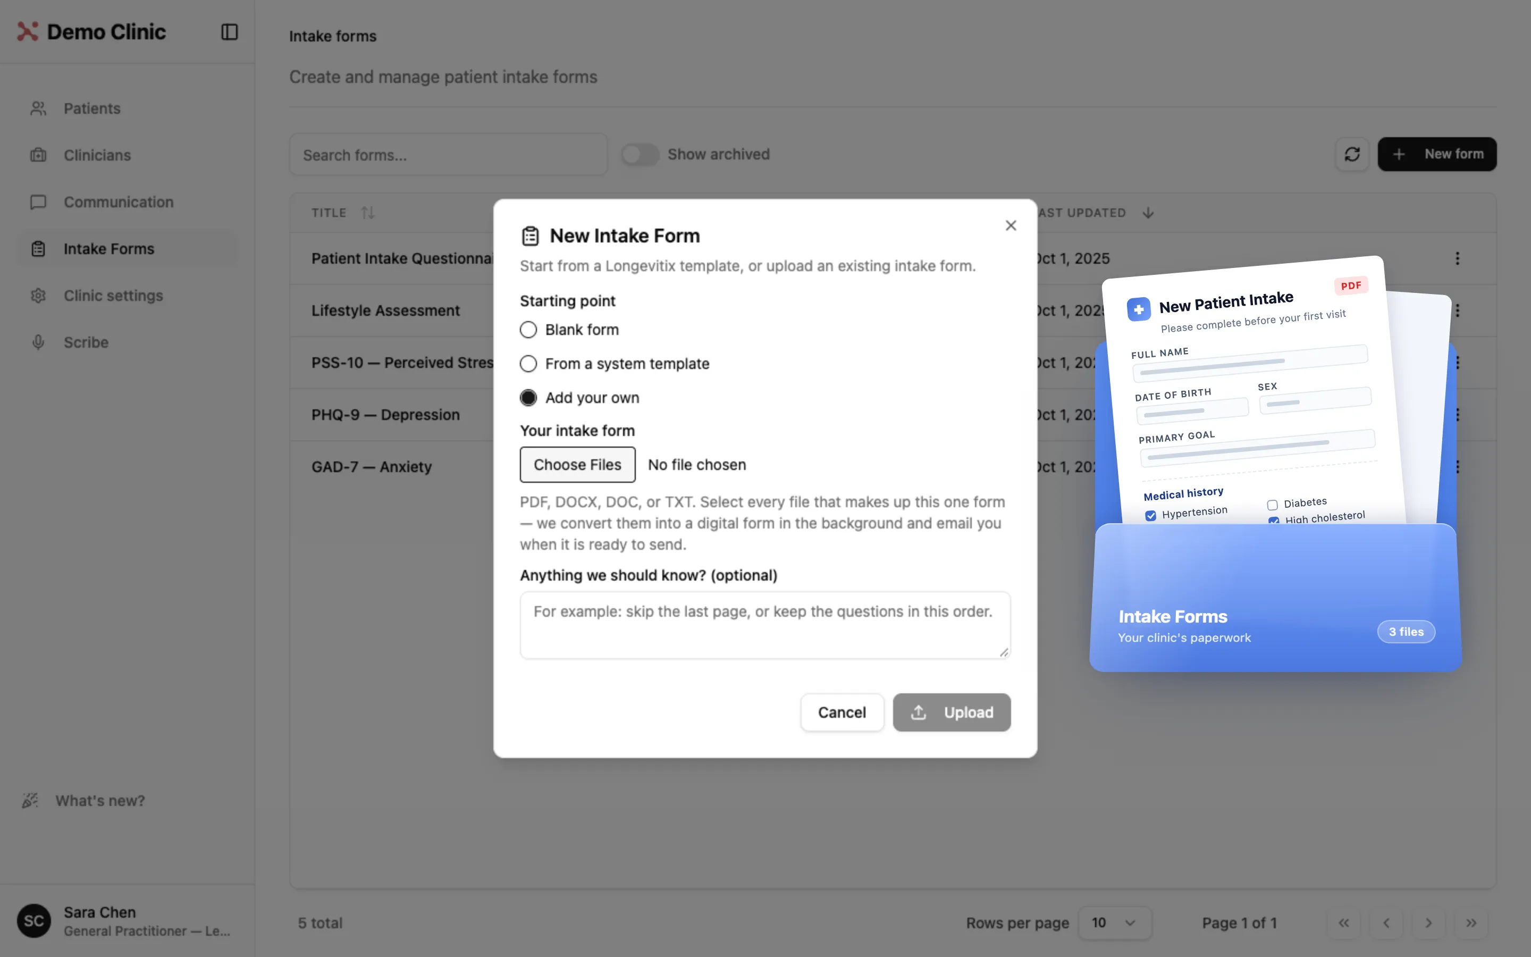The width and height of the screenshot is (1531, 957).
Task: Open the Patients section in the sidebar
Action: 127,108
